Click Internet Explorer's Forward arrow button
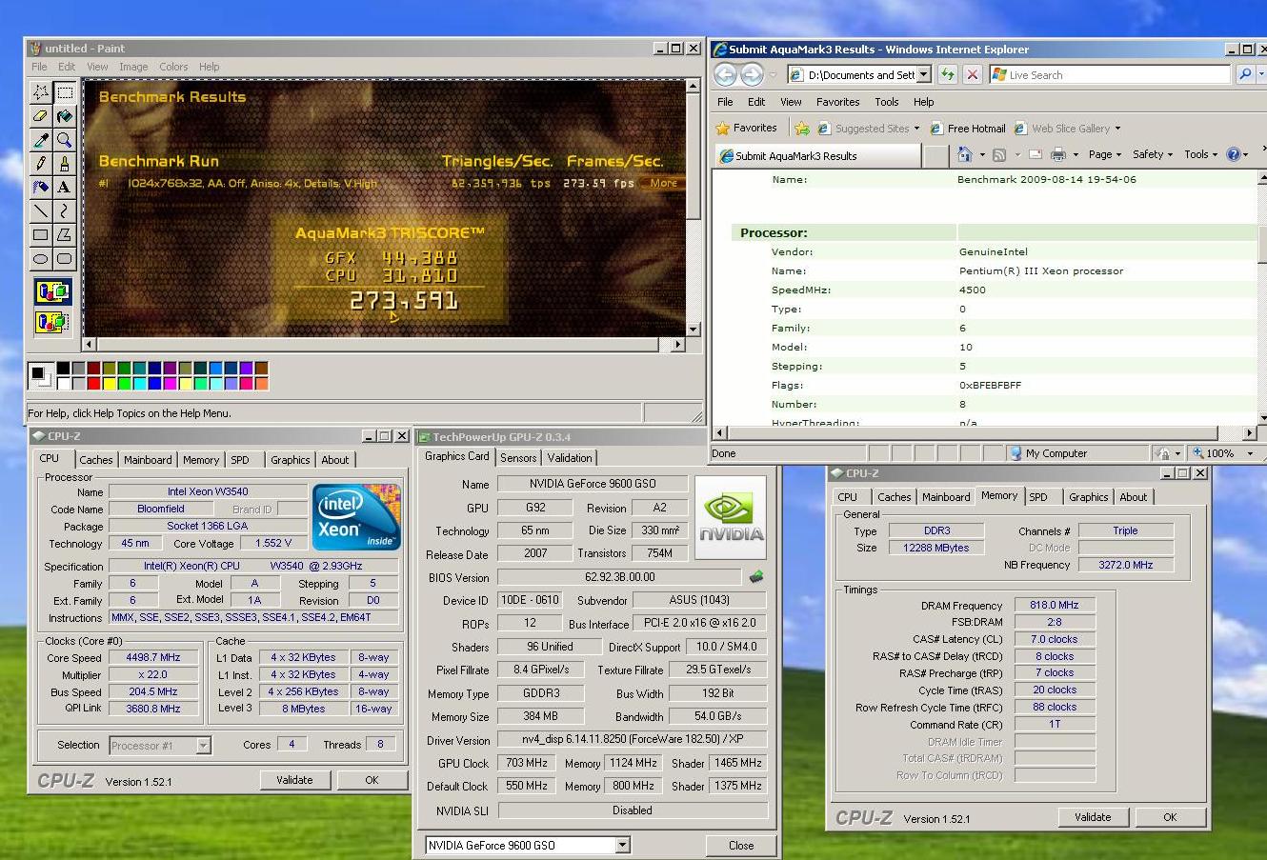The width and height of the screenshot is (1267, 860). pyautogui.click(x=752, y=74)
